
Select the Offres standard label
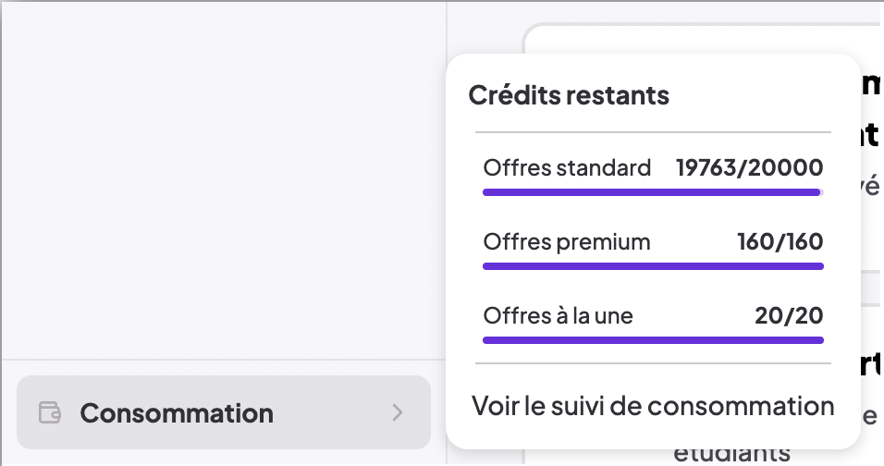[567, 168]
